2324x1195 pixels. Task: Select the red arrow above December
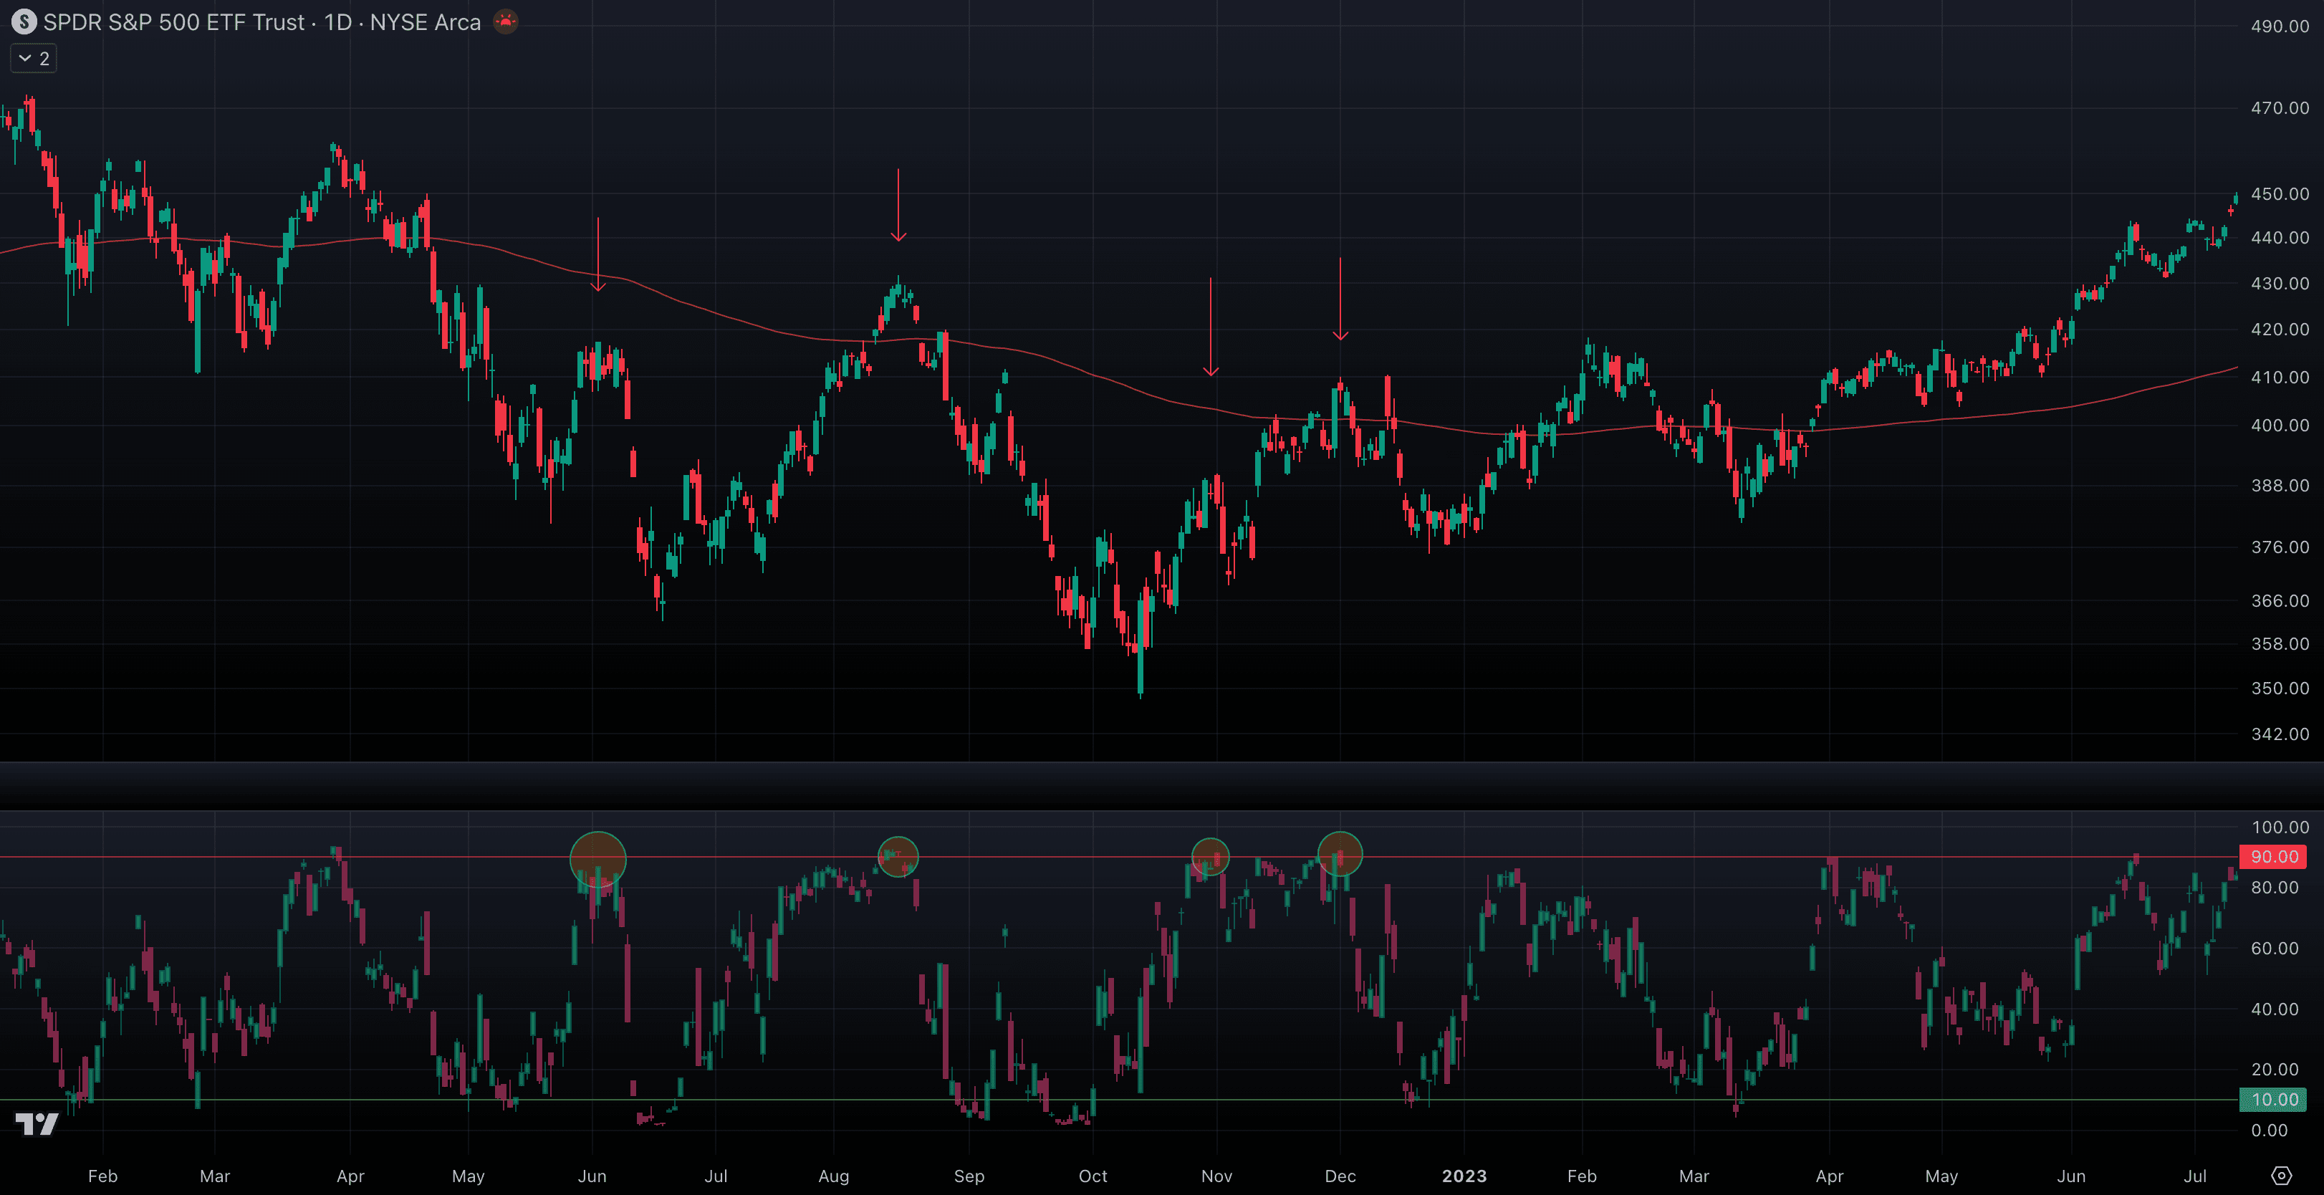click(1340, 297)
